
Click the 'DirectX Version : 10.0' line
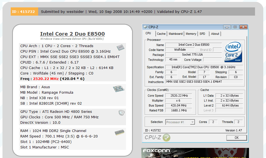coord(40,122)
